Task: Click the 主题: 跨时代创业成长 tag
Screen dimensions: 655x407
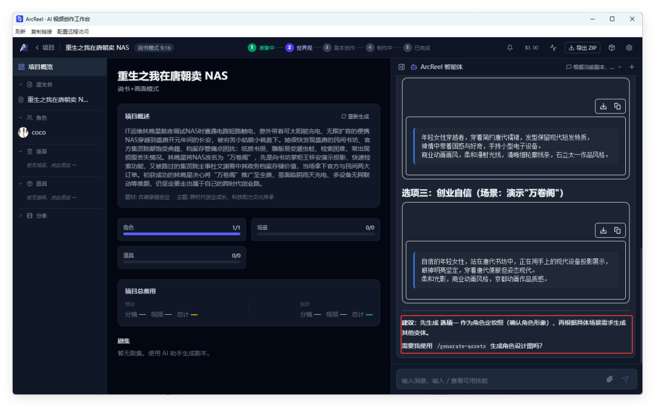Action: tap(225, 197)
